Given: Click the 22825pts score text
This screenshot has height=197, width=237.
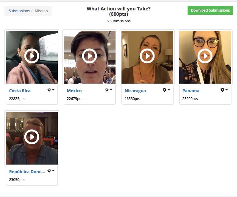Looking at the screenshot, I should click(x=17, y=99).
